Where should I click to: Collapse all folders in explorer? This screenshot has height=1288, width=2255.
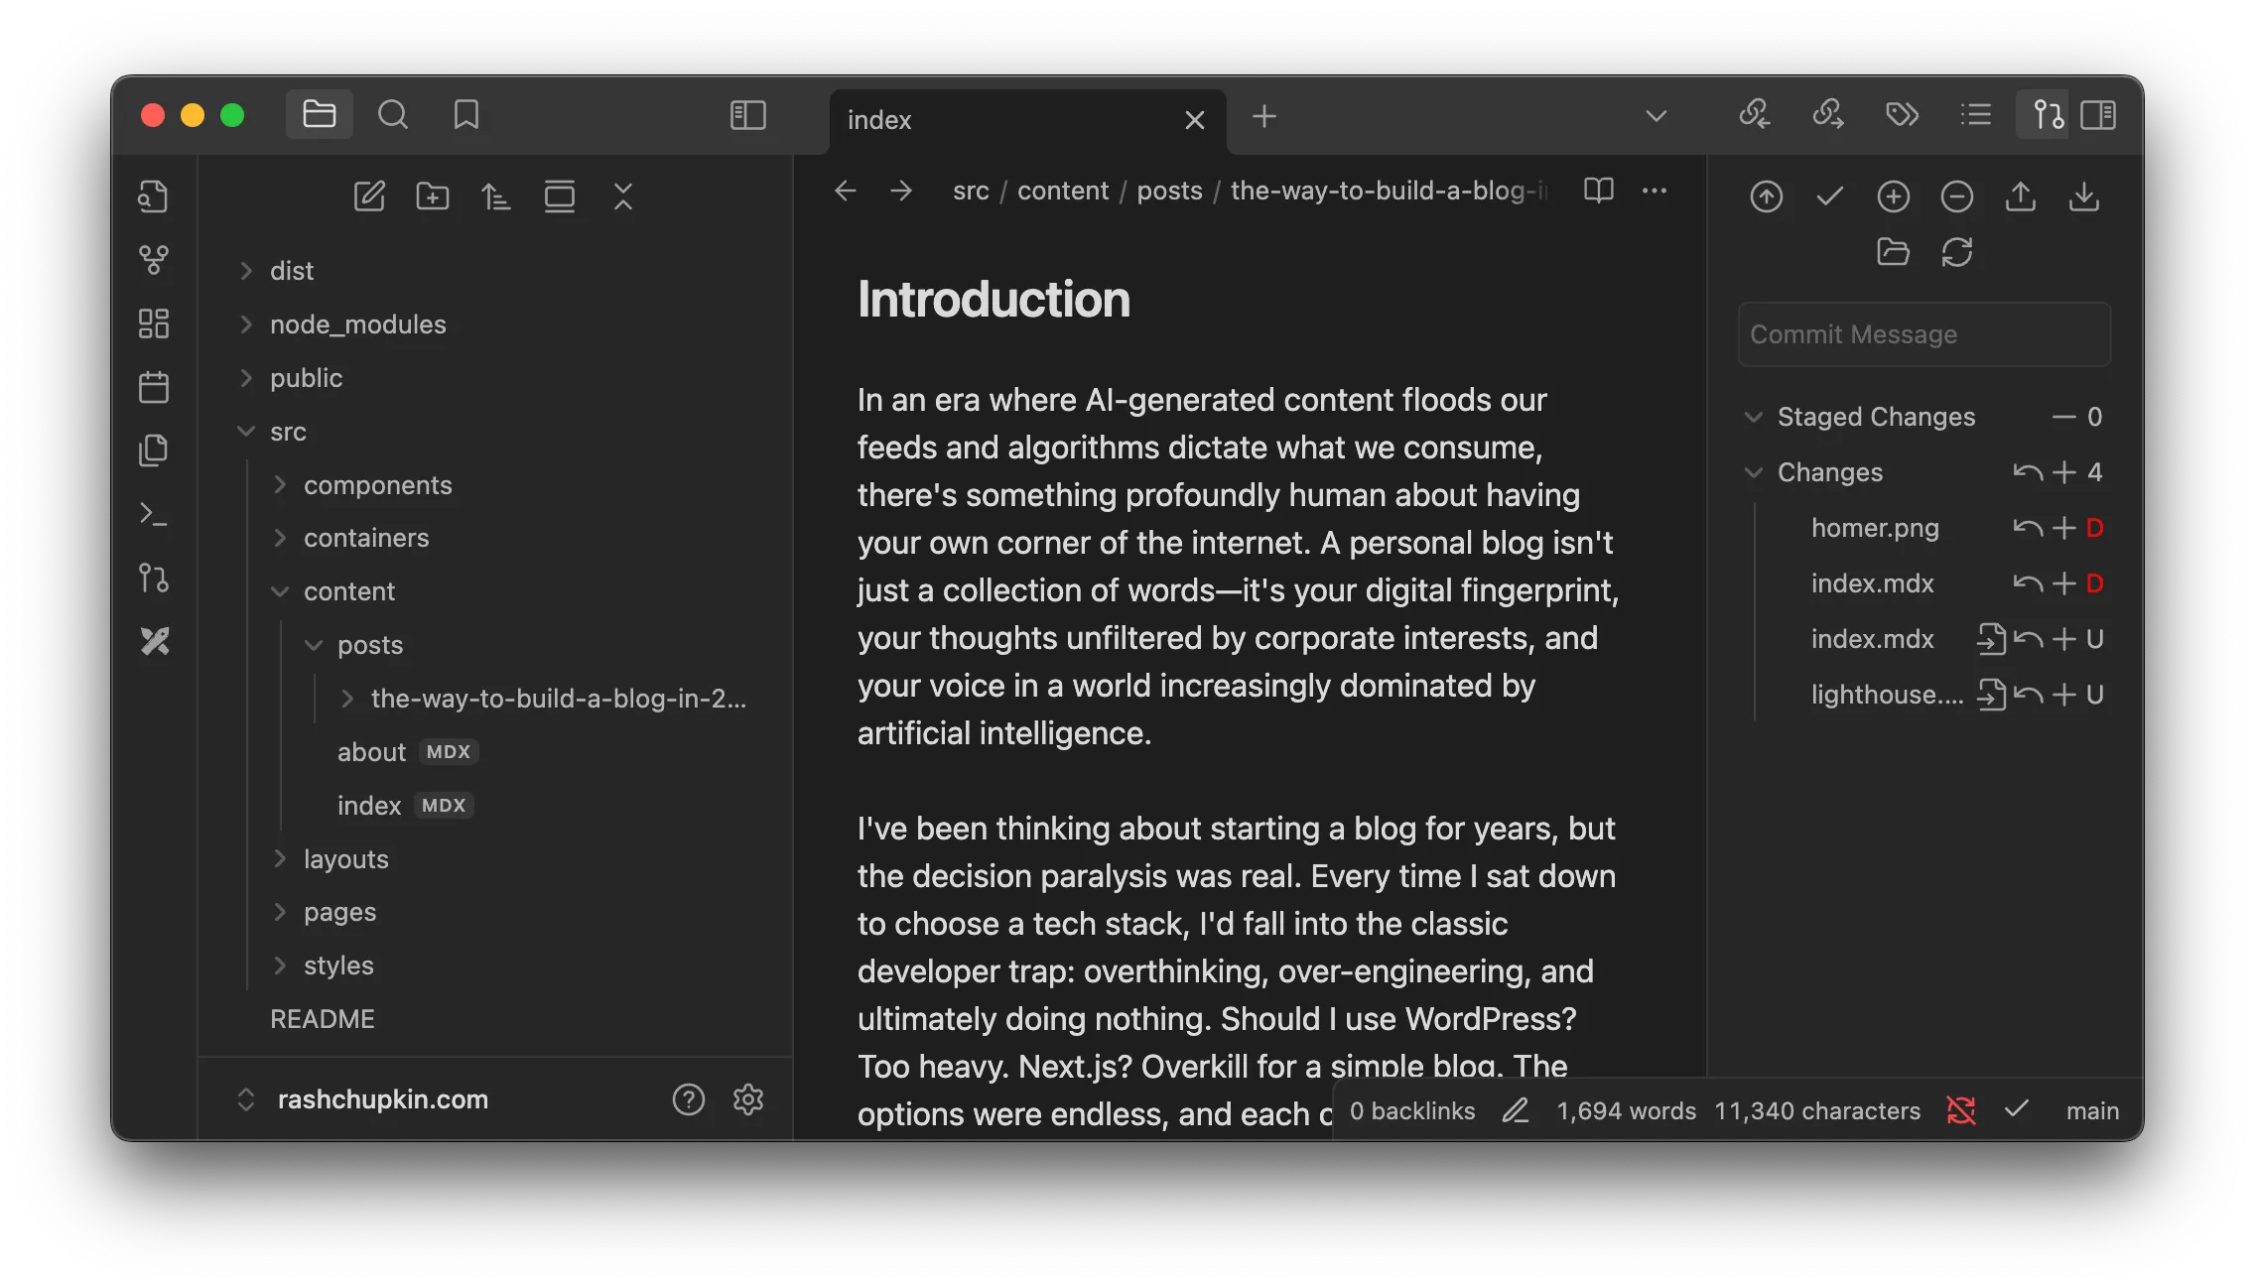(623, 196)
